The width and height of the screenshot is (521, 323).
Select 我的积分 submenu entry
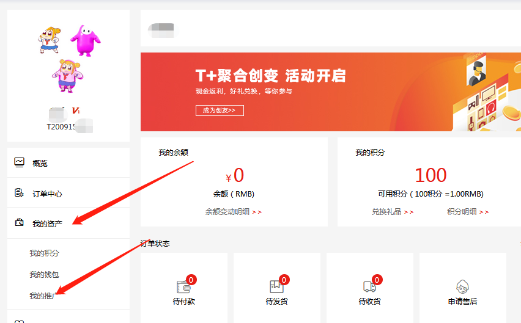point(44,253)
